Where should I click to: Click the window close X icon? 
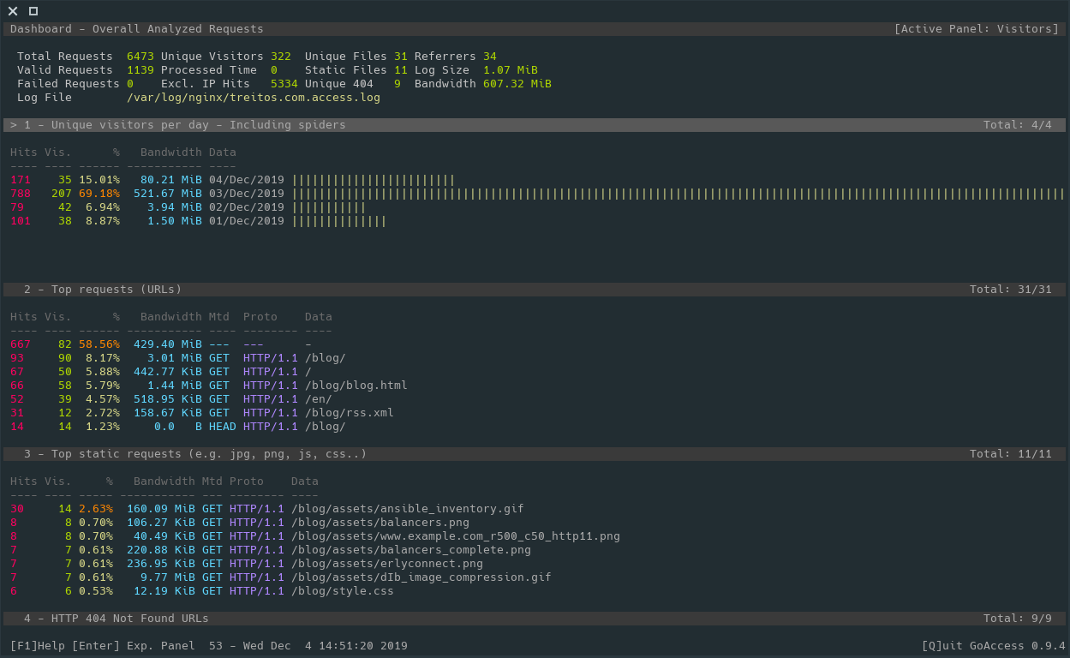pyautogui.click(x=13, y=11)
